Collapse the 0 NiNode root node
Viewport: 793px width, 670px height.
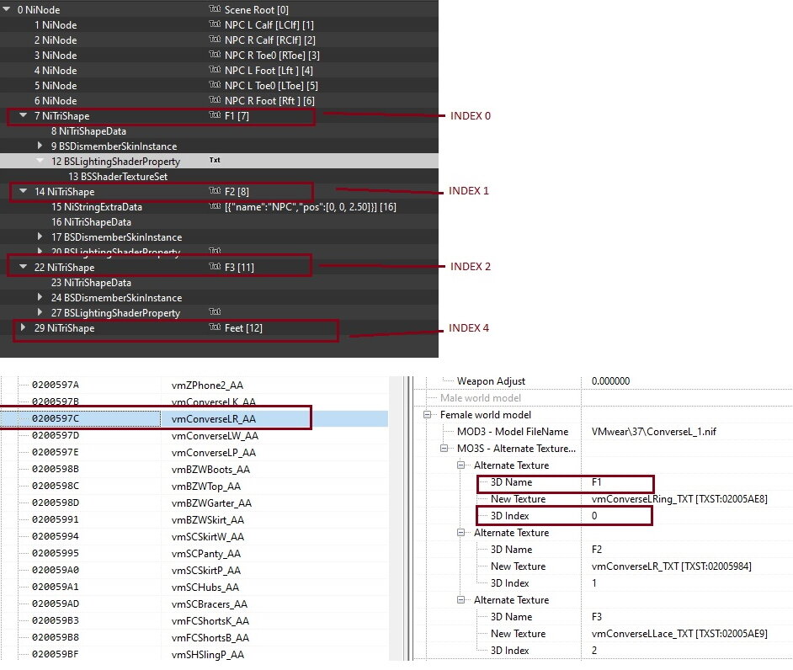[7, 9]
